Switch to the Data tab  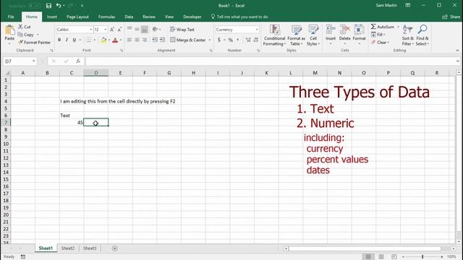(129, 17)
